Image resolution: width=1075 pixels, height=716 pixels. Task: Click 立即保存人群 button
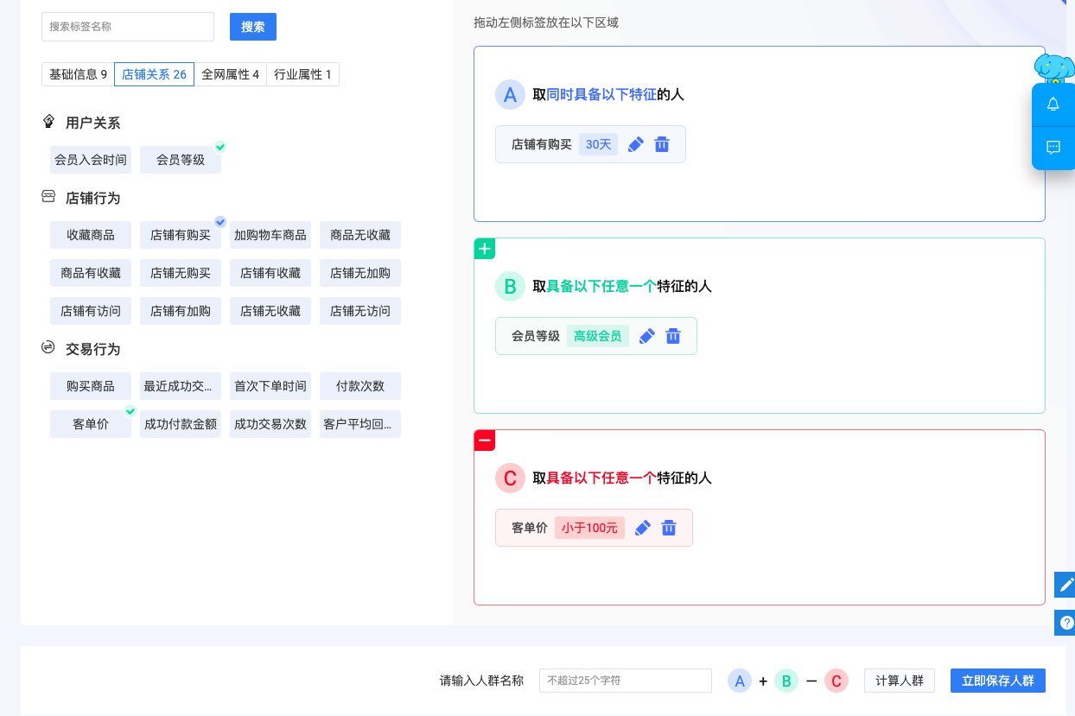(x=997, y=681)
